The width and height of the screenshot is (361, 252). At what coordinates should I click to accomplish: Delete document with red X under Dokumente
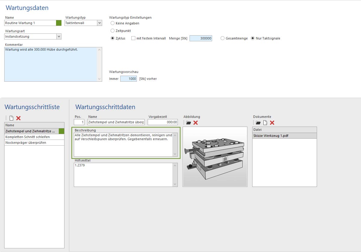click(272, 123)
